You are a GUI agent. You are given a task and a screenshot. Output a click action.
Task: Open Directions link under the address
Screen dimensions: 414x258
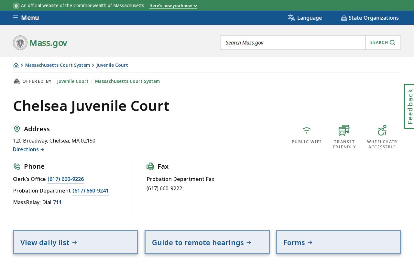click(28, 149)
